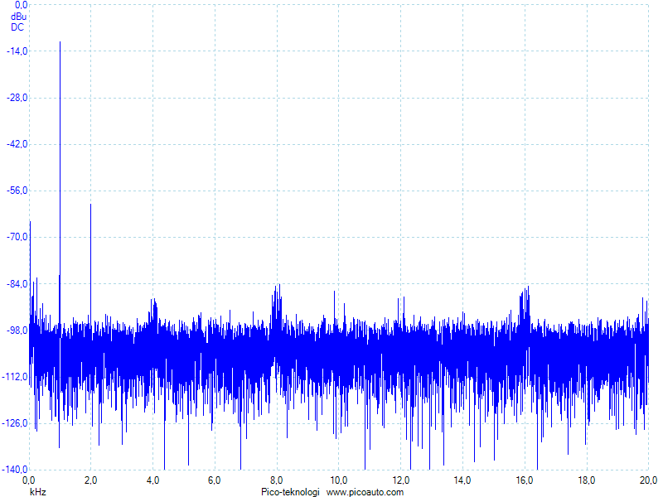Click the 12,0 kHz axis label
The image size is (663, 497).
[x=401, y=480]
